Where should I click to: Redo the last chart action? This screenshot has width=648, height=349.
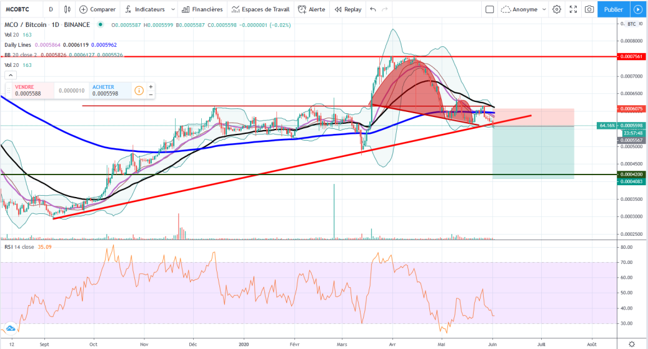point(385,9)
